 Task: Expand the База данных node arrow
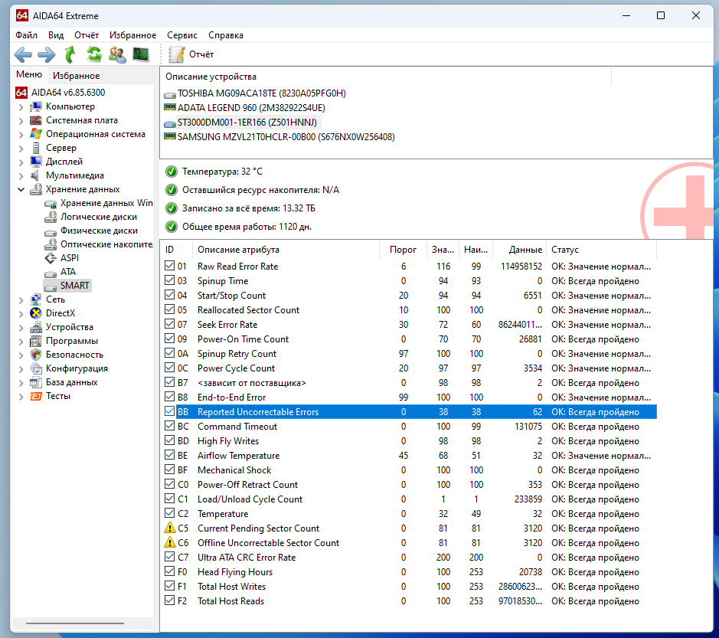point(21,383)
